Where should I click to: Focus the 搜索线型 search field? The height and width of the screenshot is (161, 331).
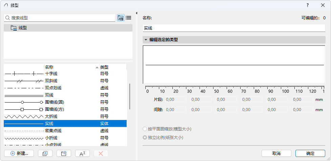[60, 18]
